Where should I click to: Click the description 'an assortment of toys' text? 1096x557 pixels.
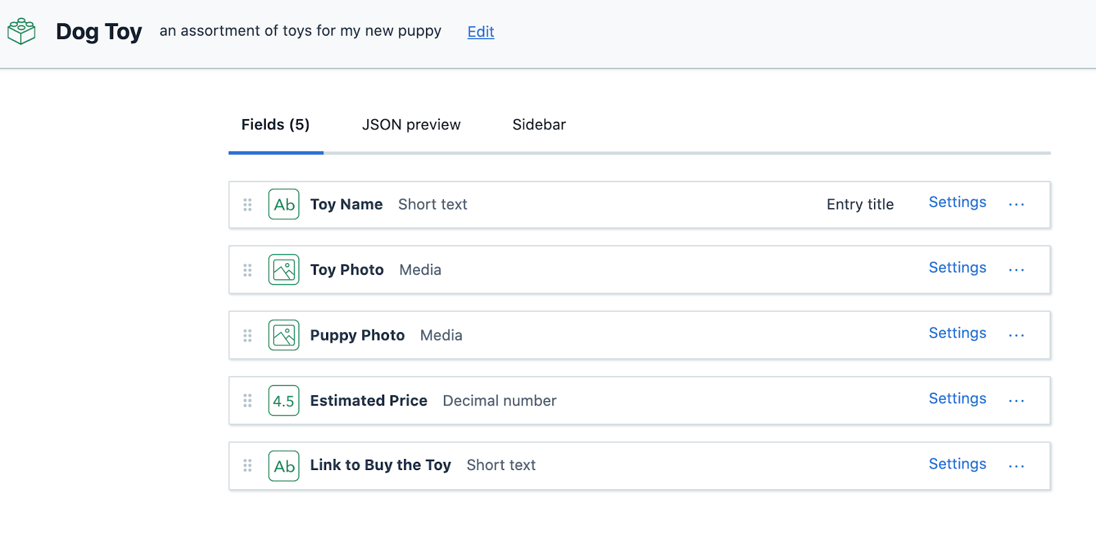tap(300, 31)
